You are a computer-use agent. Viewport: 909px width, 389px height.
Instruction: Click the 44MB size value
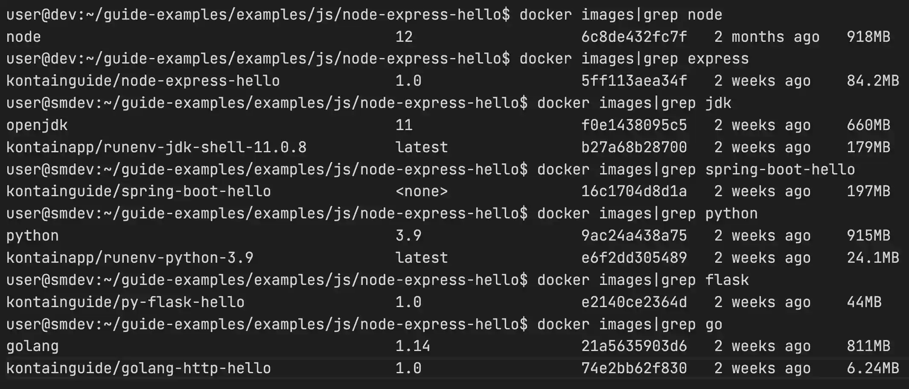(x=864, y=302)
